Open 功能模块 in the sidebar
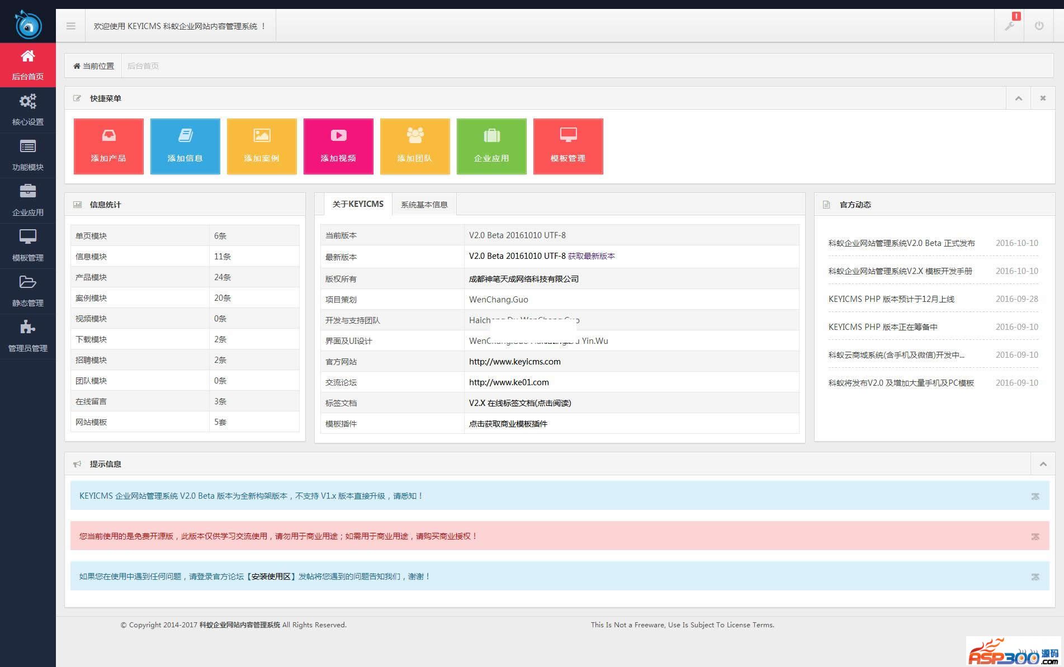Image resolution: width=1064 pixels, height=667 pixels. [27, 155]
